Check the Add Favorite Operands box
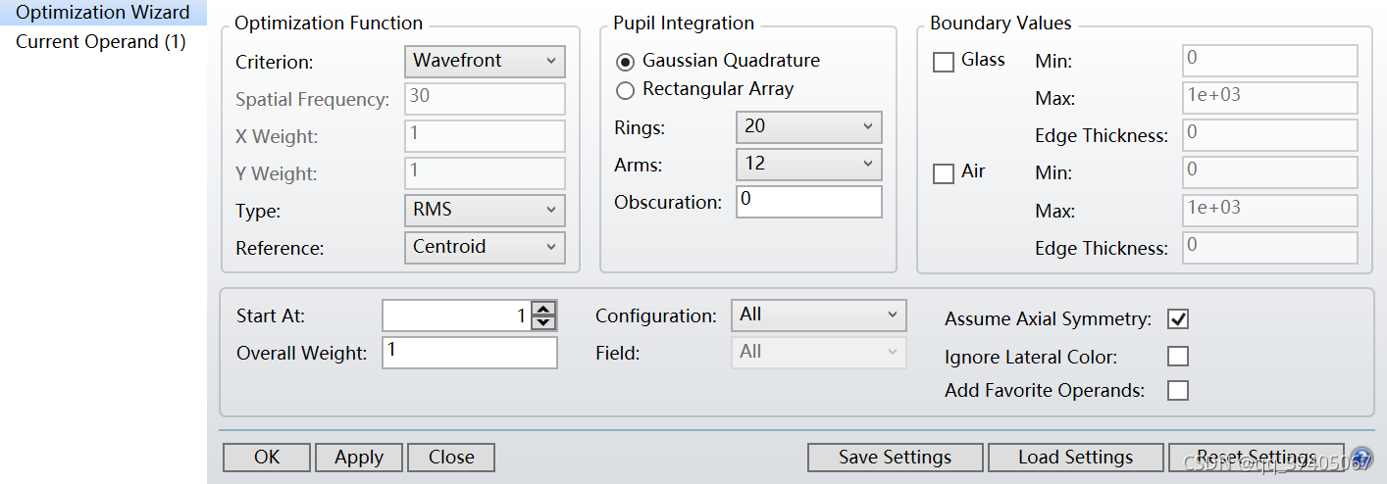This screenshot has height=484, width=1387. 1178,391
